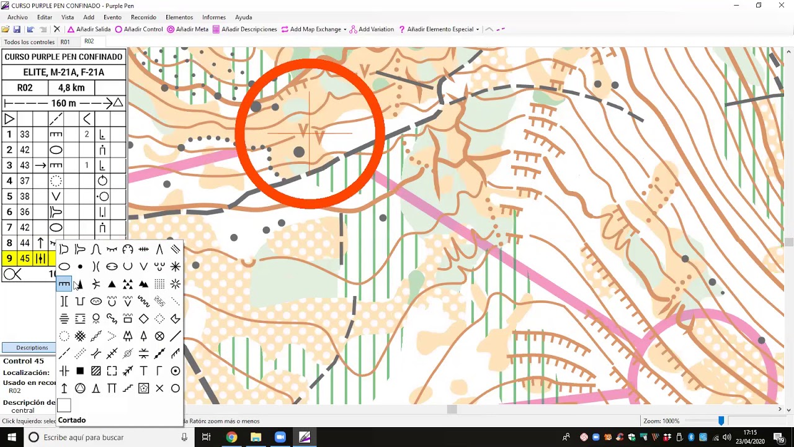Select the ruin dashed-square symbol
This screenshot has width=794, height=447.
tap(112, 371)
